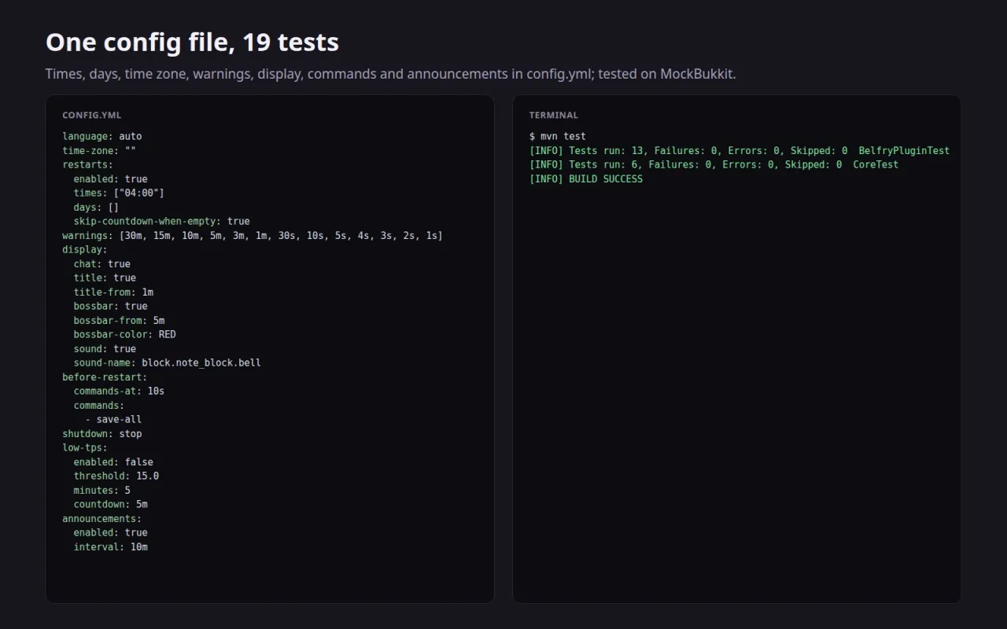
Task: Select the "time-zone" config line
Action: [100, 150]
